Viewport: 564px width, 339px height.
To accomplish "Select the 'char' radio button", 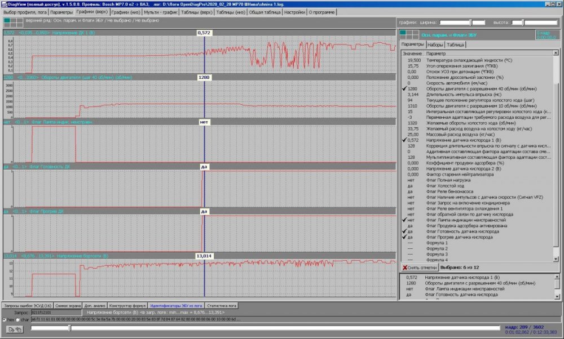I will coord(17,319).
